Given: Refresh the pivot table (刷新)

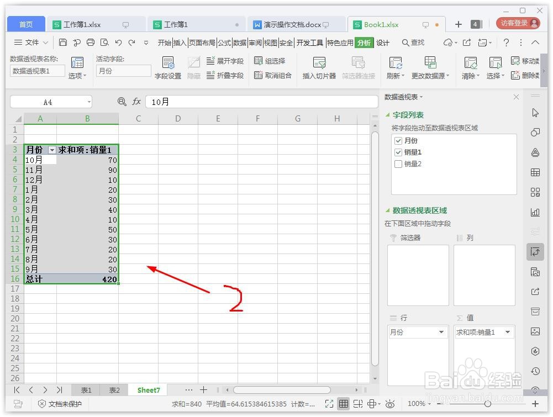Looking at the screenshot, I should click(x=396, y=68).
